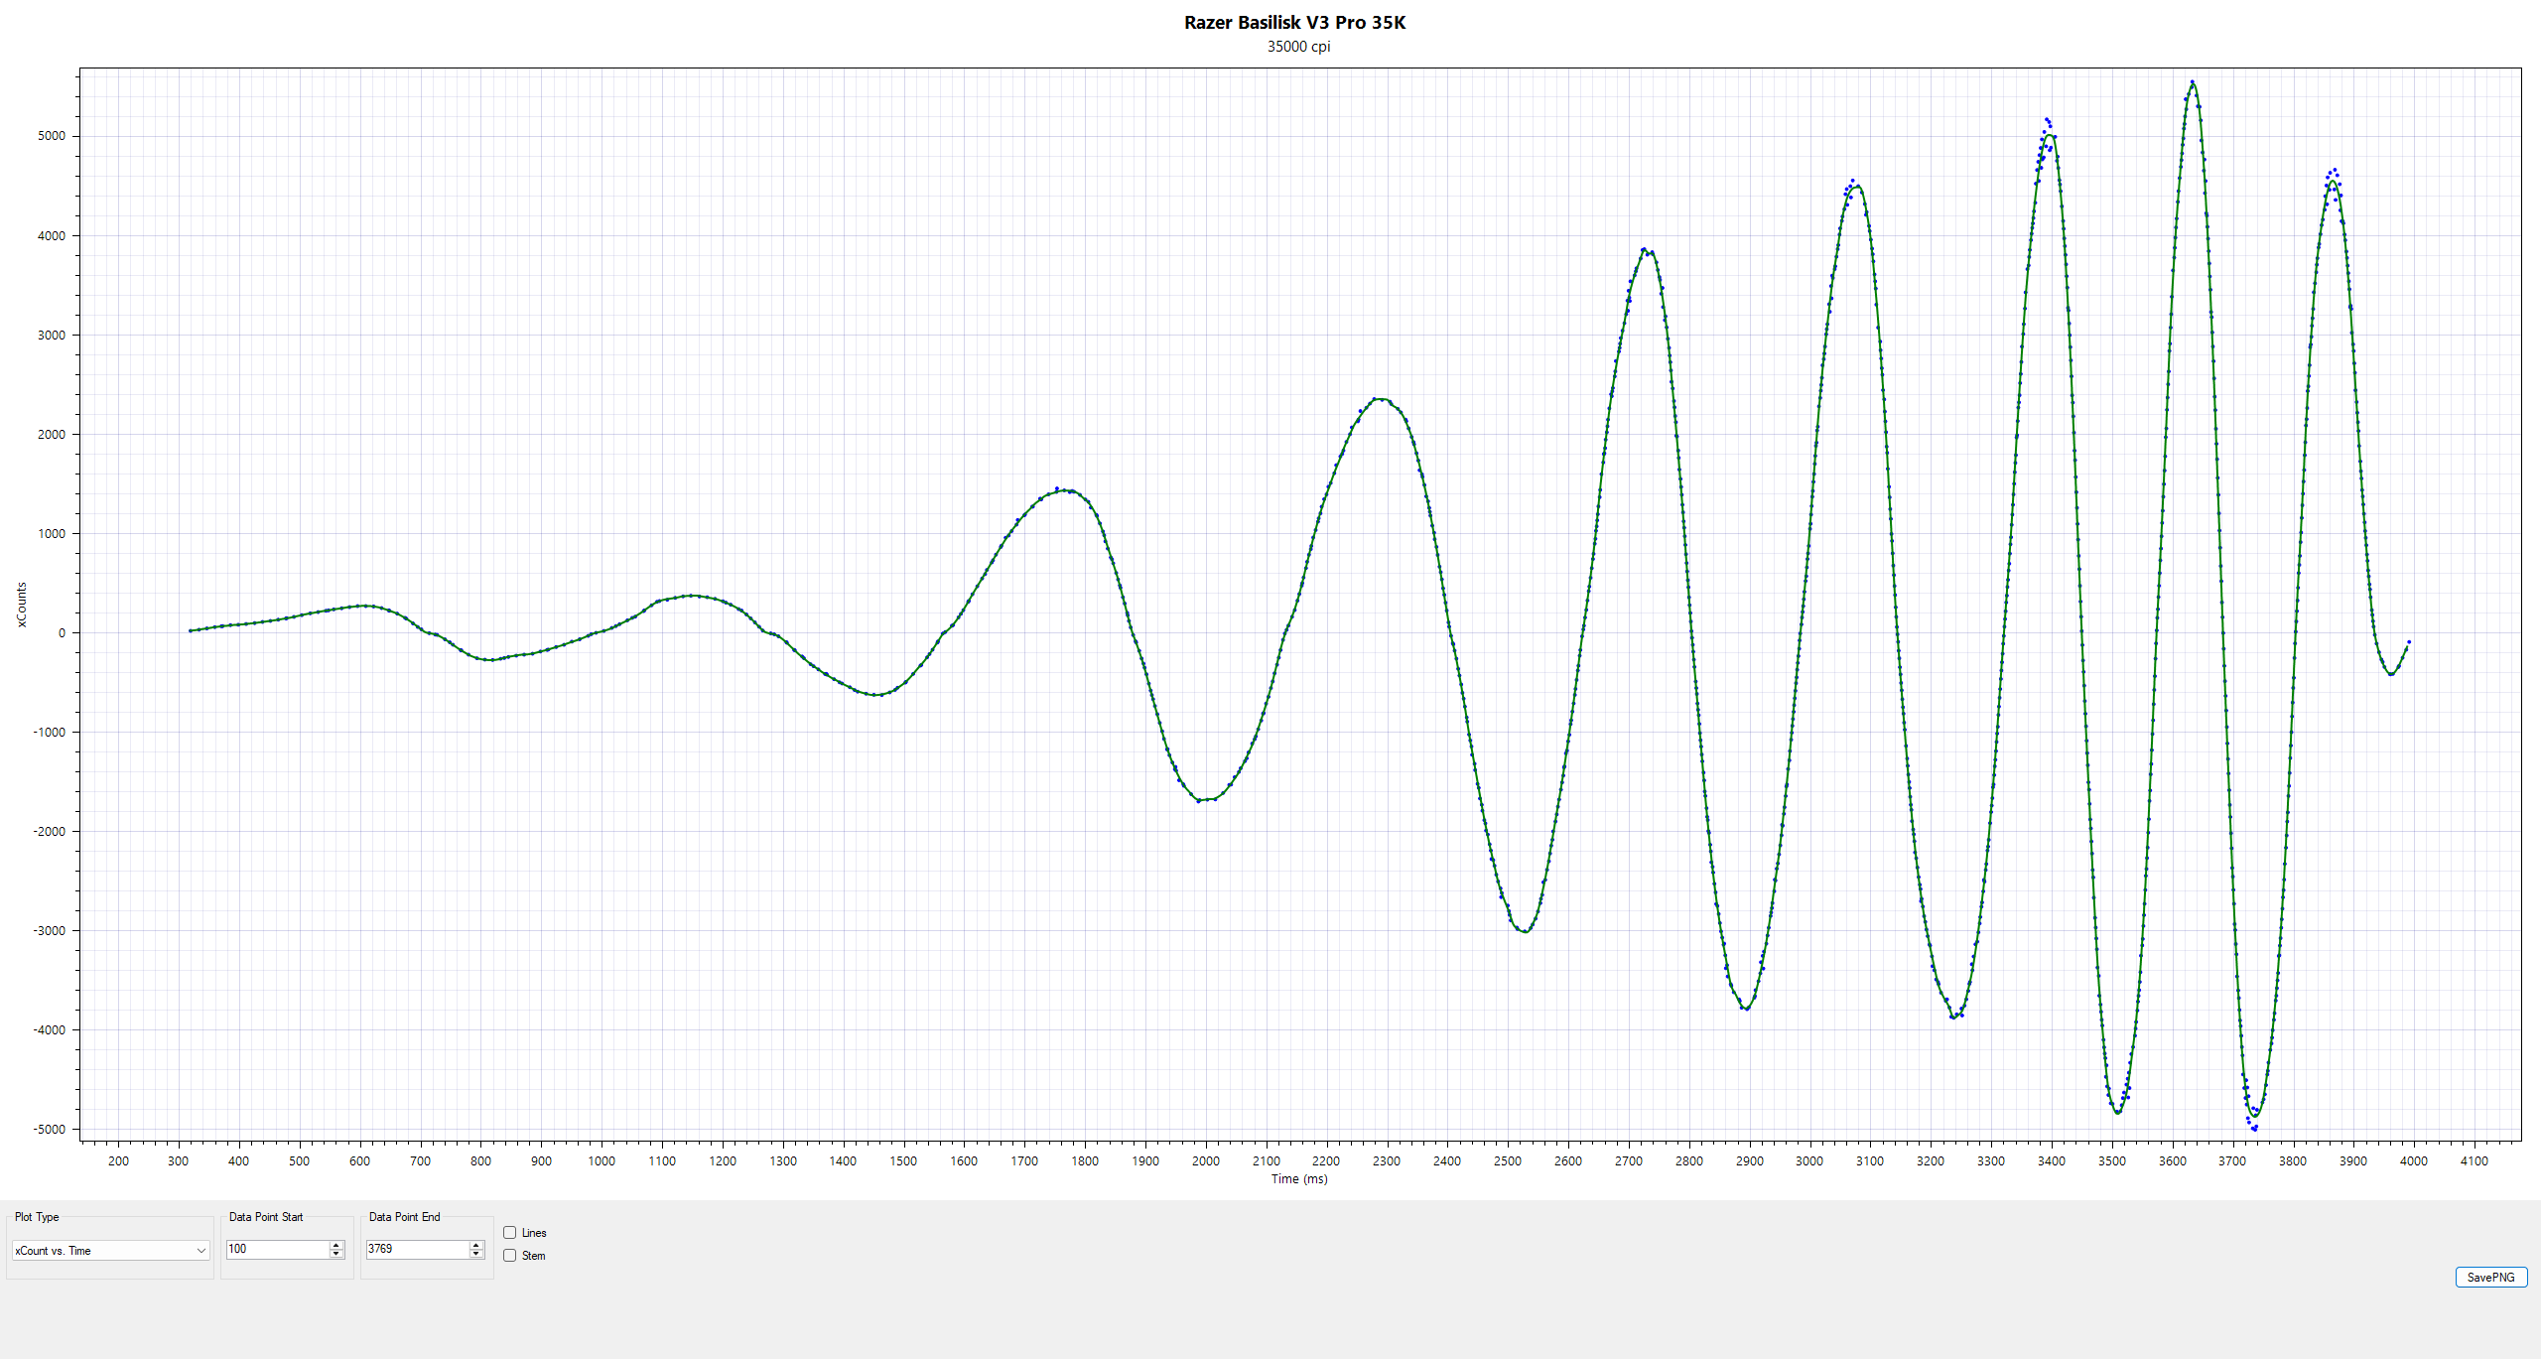Enable the Stem checkbox
The width and height of the screenshot is (2541, 1359).
tap(510, 1256)
